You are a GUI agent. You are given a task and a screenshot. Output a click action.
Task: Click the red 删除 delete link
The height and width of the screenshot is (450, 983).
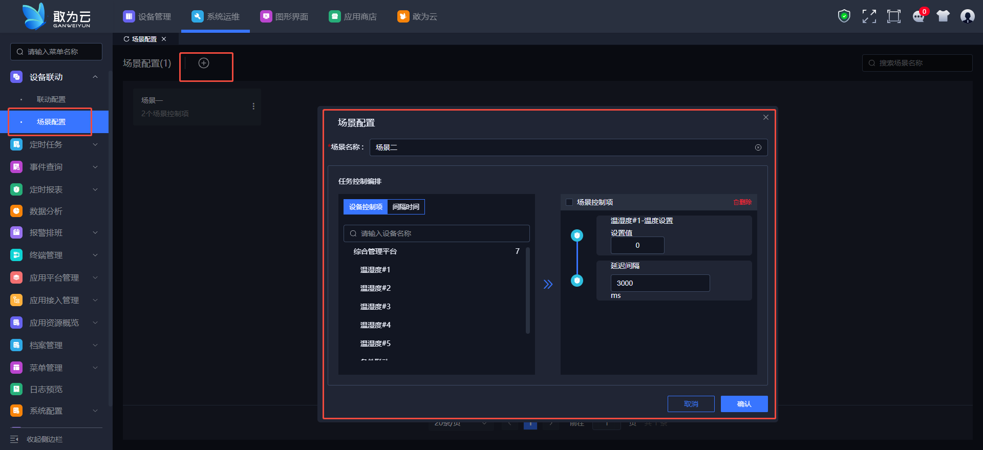pyautogui.click(x=742, y=202)
